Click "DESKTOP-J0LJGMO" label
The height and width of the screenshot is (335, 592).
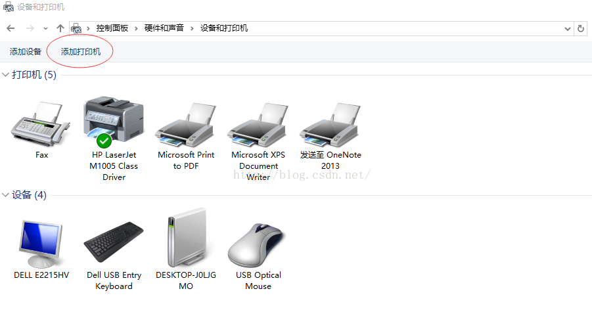point(186,280)
